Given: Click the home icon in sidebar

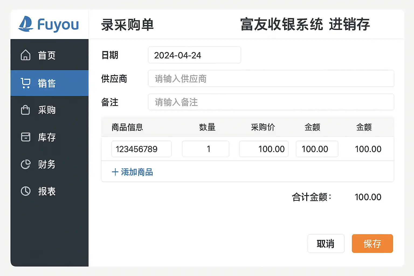Looking at the screenshot, I should 26,55.
